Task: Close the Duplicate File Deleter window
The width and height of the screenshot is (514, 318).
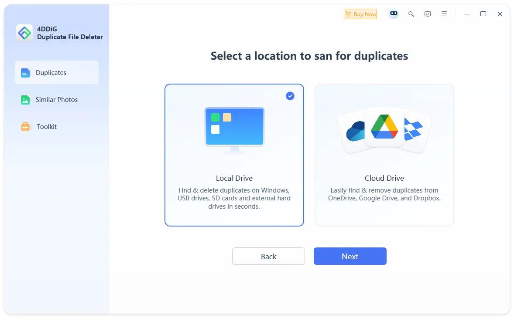Action: click(500, 14)
